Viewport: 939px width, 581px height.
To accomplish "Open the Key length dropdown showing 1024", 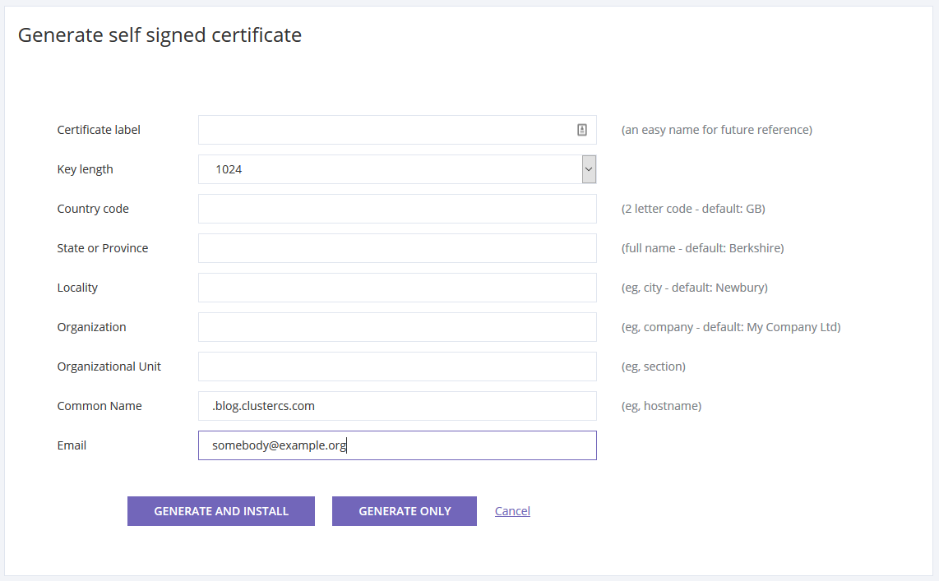I will [391, 169].
